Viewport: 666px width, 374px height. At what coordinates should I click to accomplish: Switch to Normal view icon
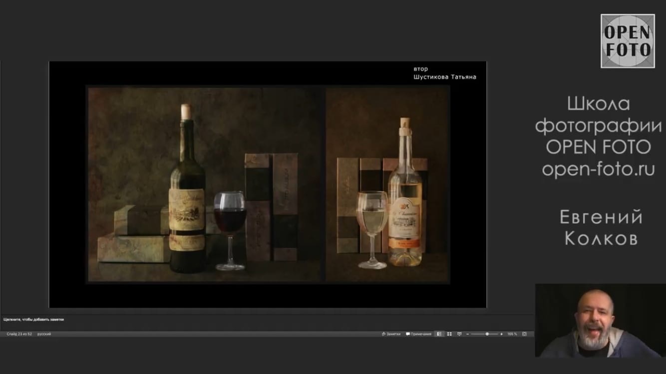point(439,334)
